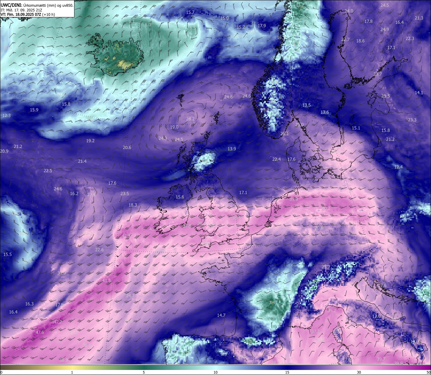Click the 20.8 value label
This screenshot has height=375, width=431.
pos(319,228)
